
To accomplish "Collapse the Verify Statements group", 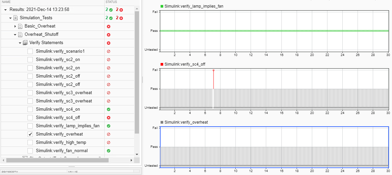I will click(20, 43).
